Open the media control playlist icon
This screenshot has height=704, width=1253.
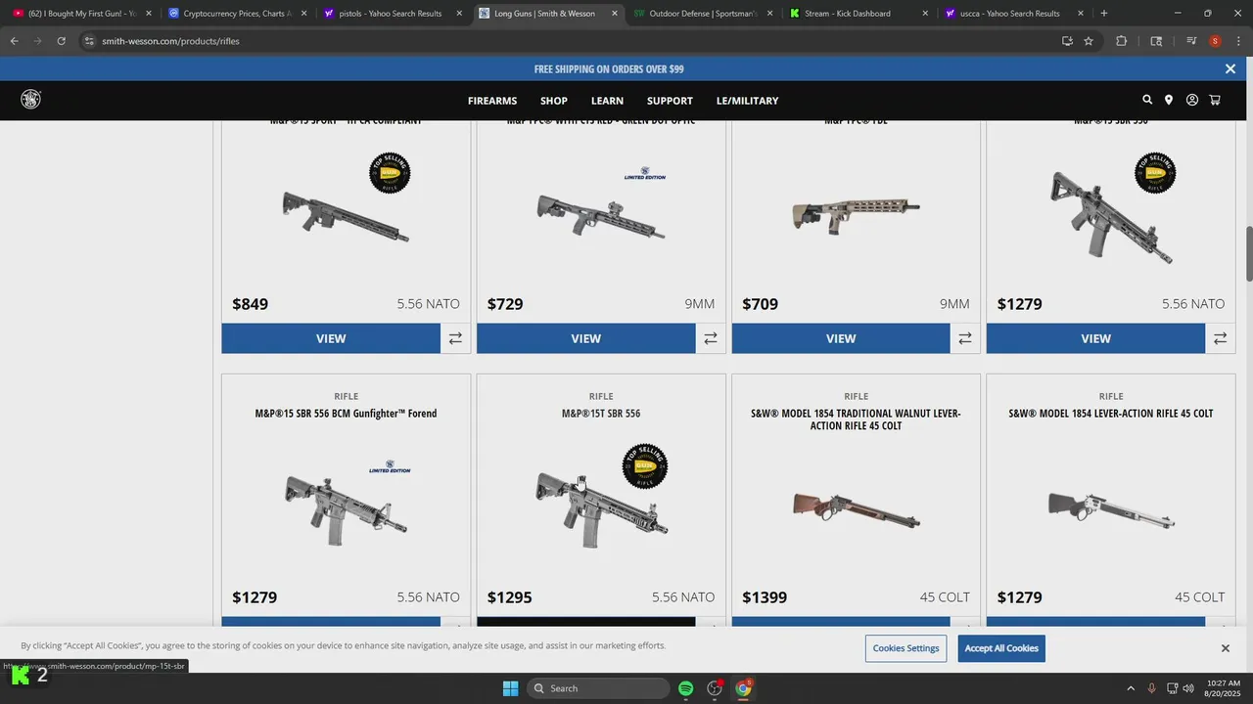point(1191,41)
